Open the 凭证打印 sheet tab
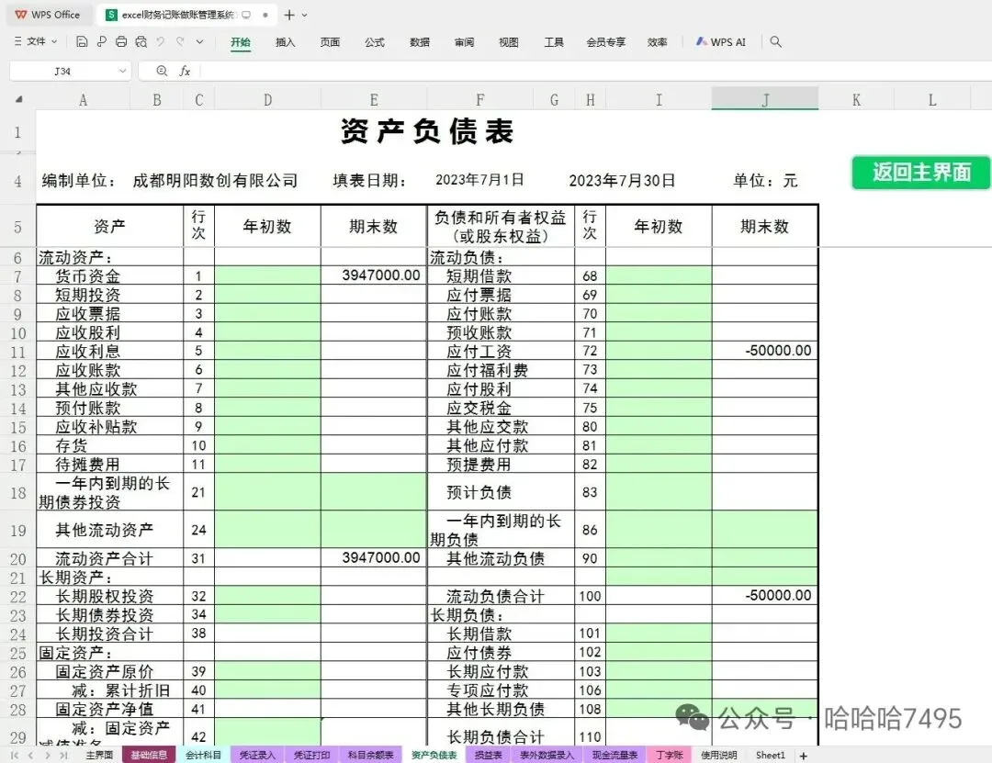992x763 pixels. (x=311, y=756)
